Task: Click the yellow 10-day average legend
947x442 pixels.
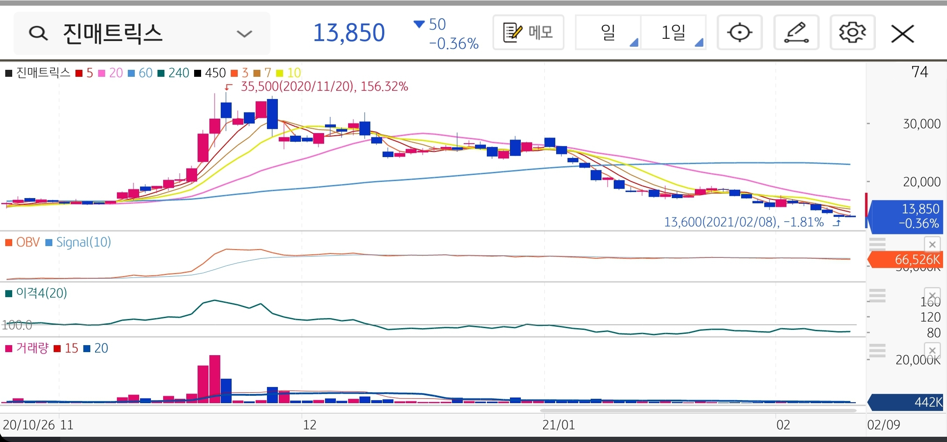Action: pyautogui.click(x=288, y=73)
